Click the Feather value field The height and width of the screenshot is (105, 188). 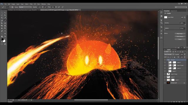click(x=182, y=29)
